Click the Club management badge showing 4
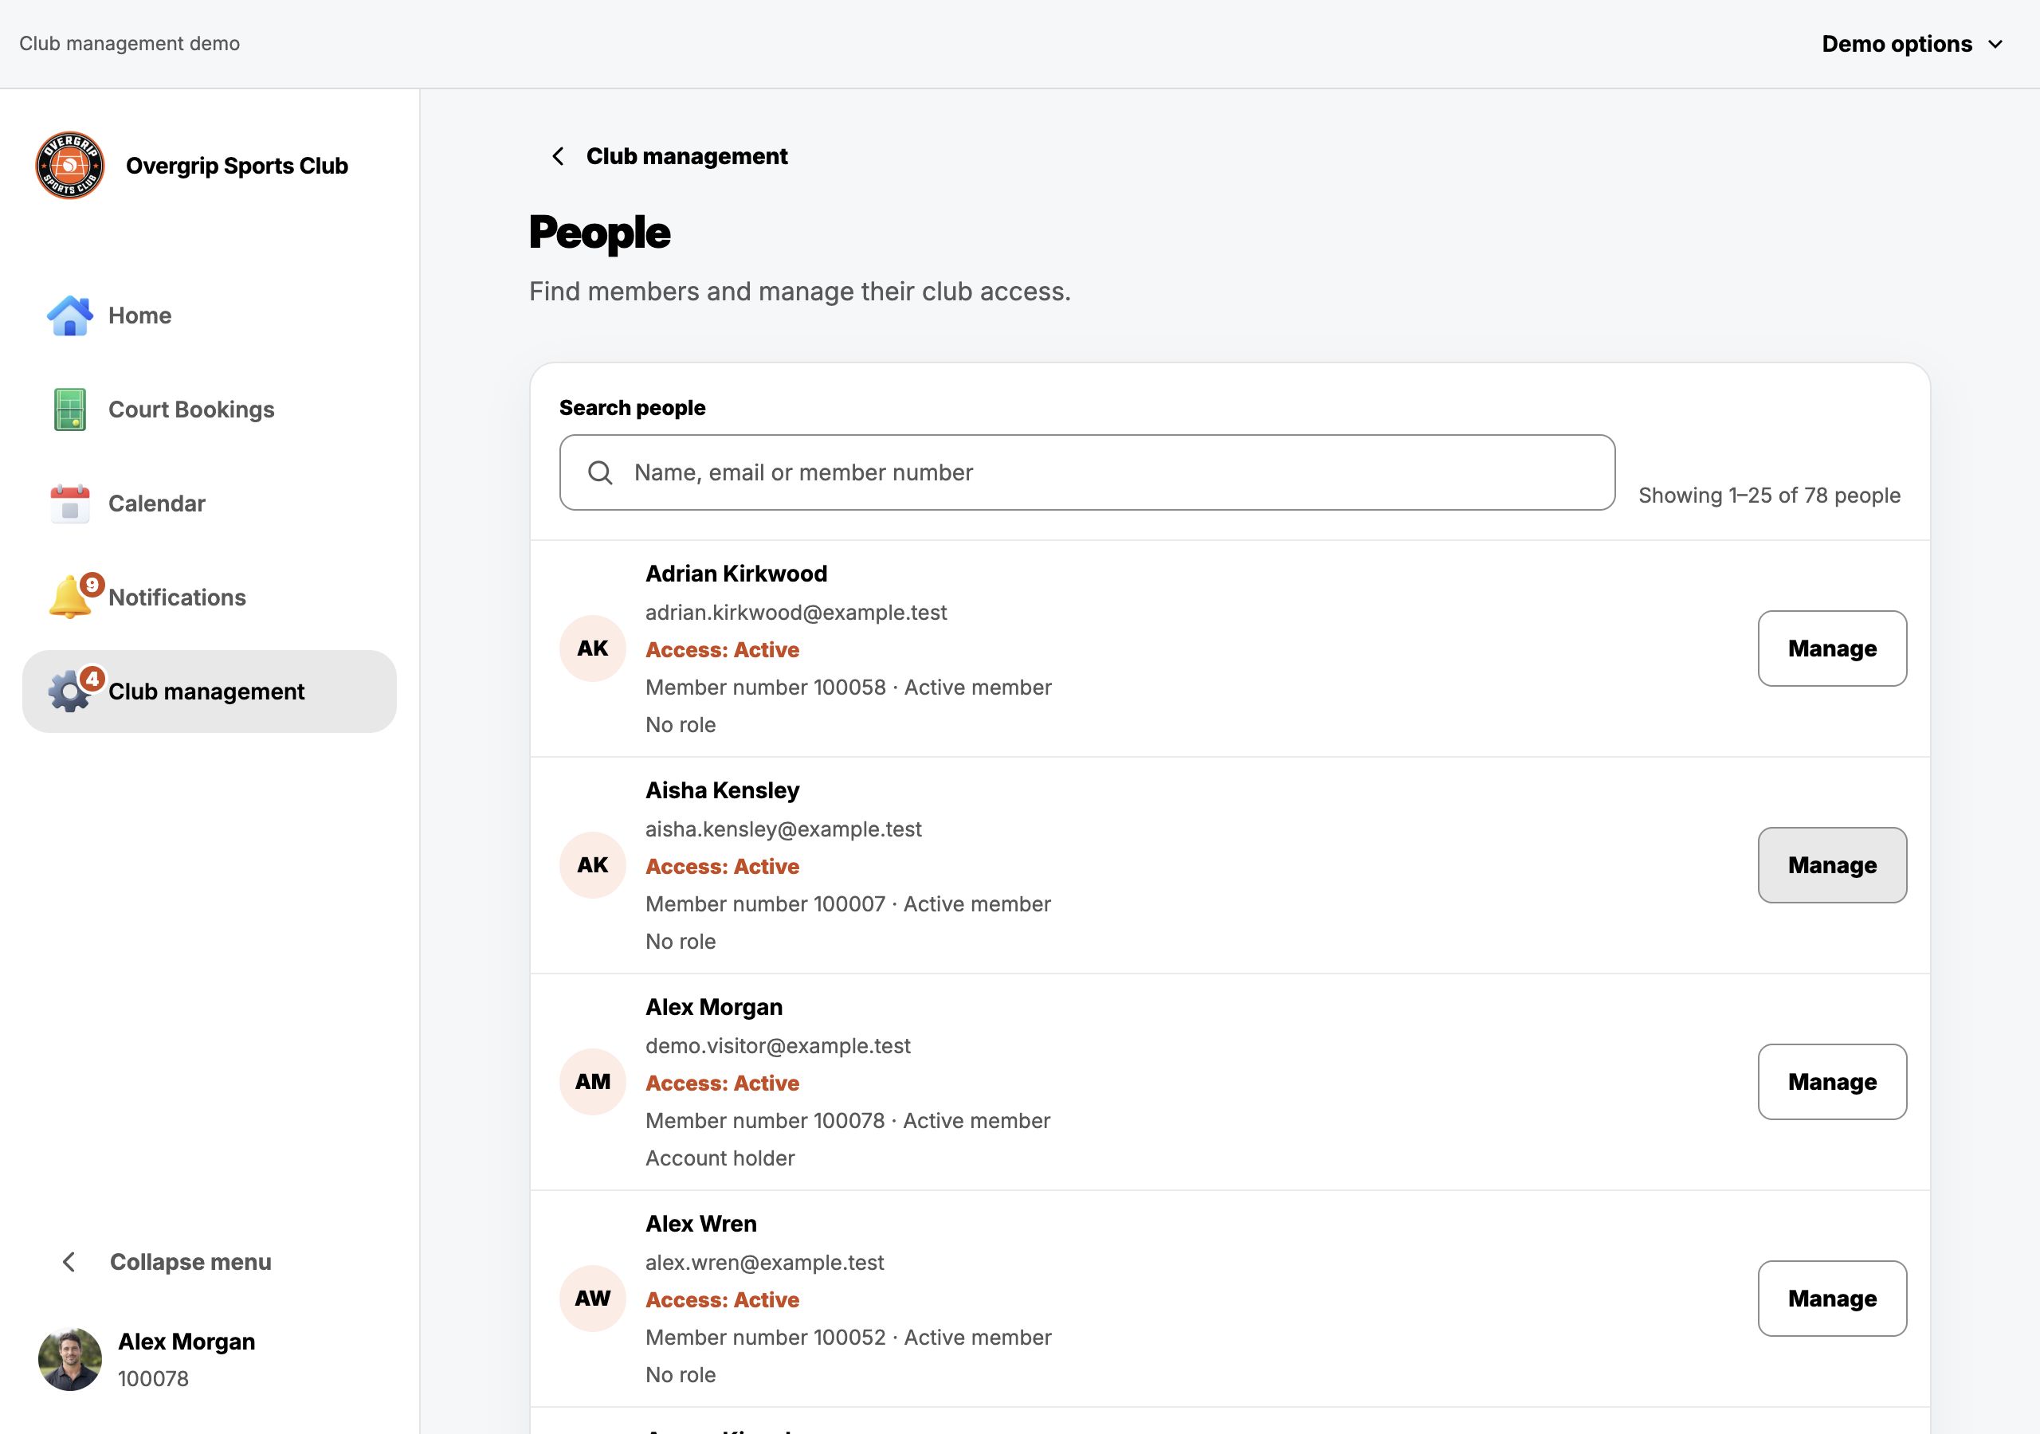The height and width of the screenshot is (1434, 2040). tap(92, 679)
